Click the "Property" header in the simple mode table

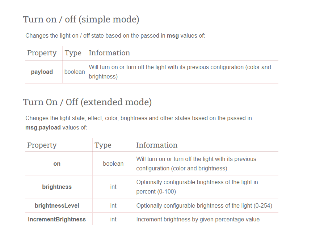[42, 53]
